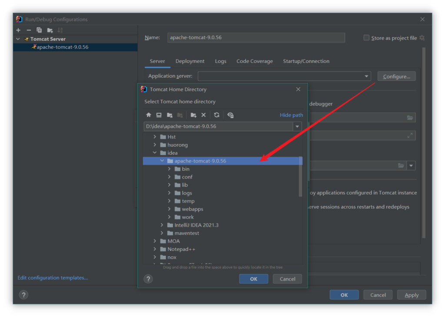Open help in Tomcat Home Directory dialog

pos(148,279)
